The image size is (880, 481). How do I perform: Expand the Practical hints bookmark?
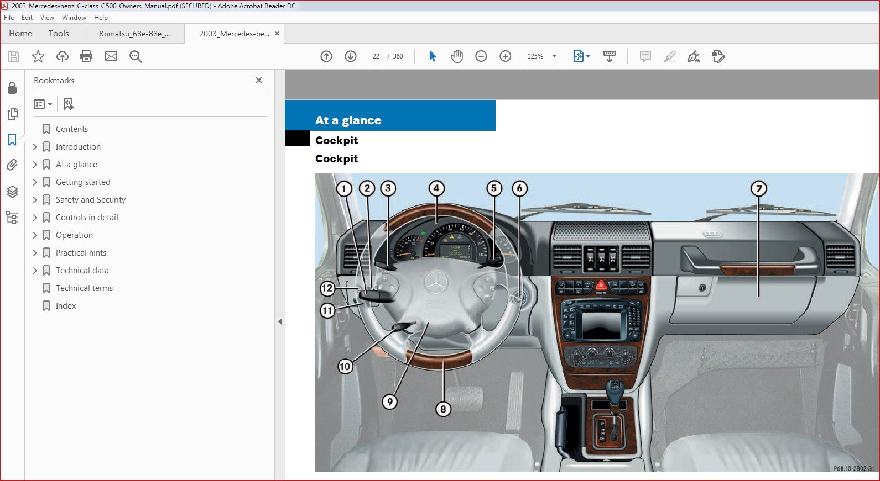(x=35, y=253)
